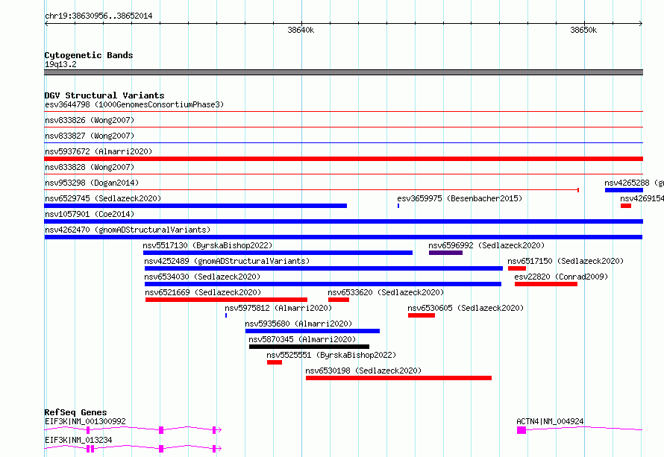The width and height of the screenshot is (664, 457).
Task: Click the DGV Structural Variants track title
Action: coord(104,95)
